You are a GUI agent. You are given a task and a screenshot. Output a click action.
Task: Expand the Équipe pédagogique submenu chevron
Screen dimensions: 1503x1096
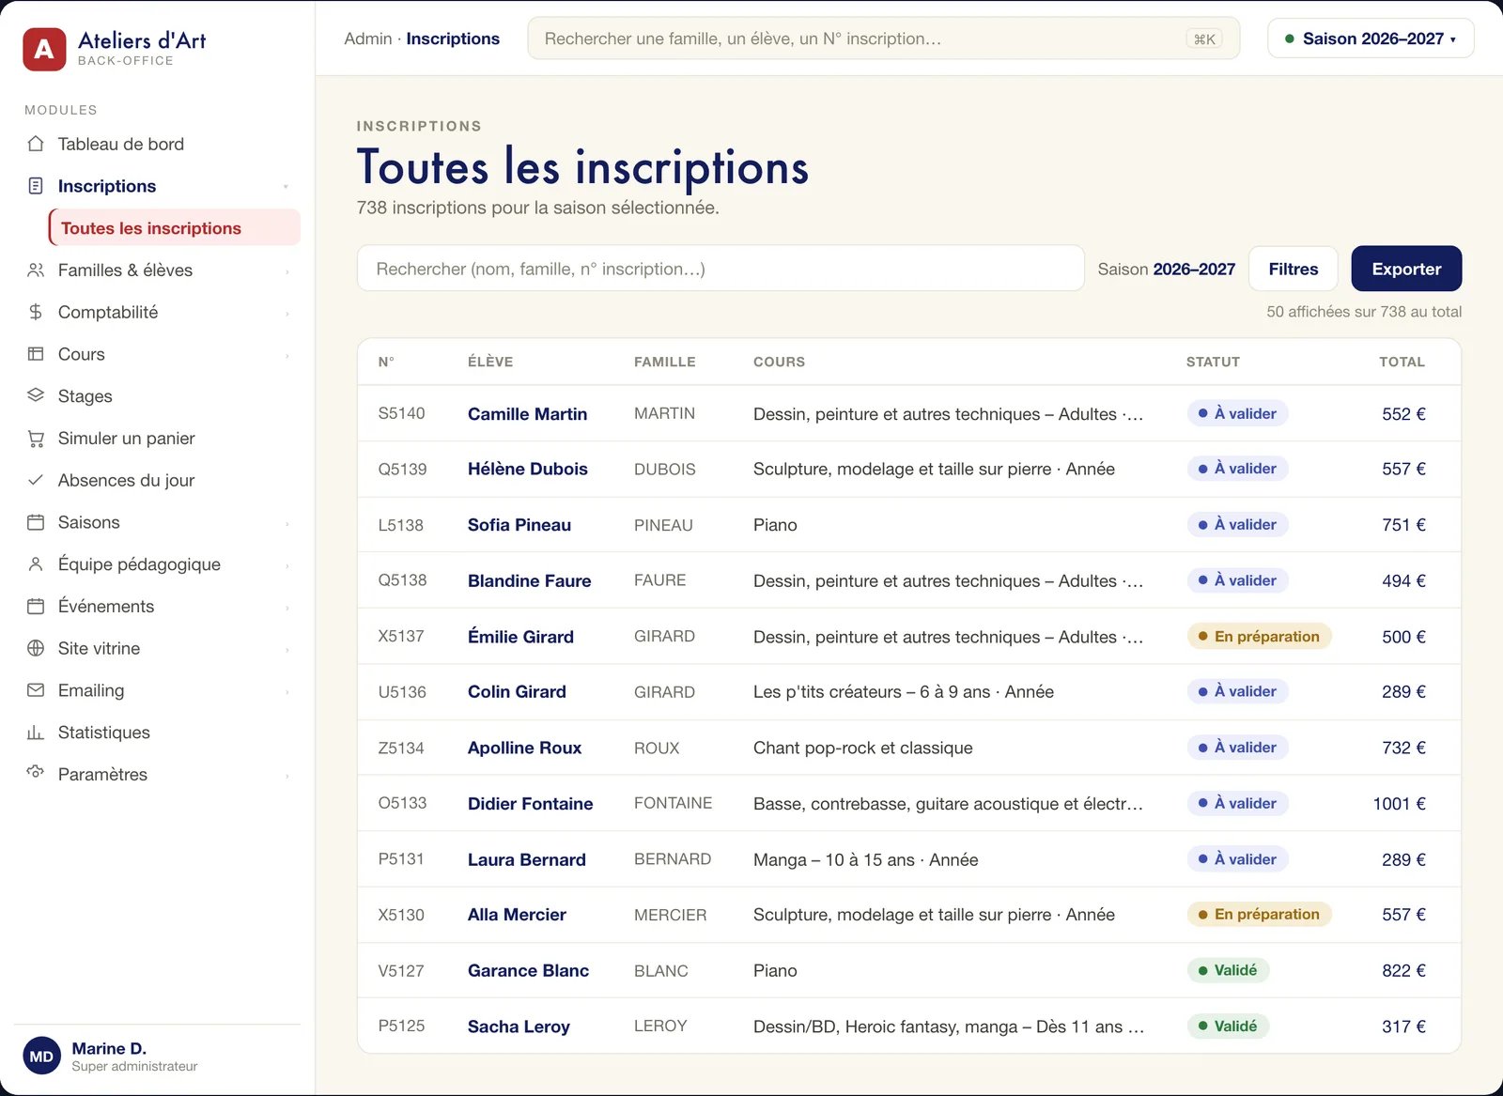tap(287, 565)
